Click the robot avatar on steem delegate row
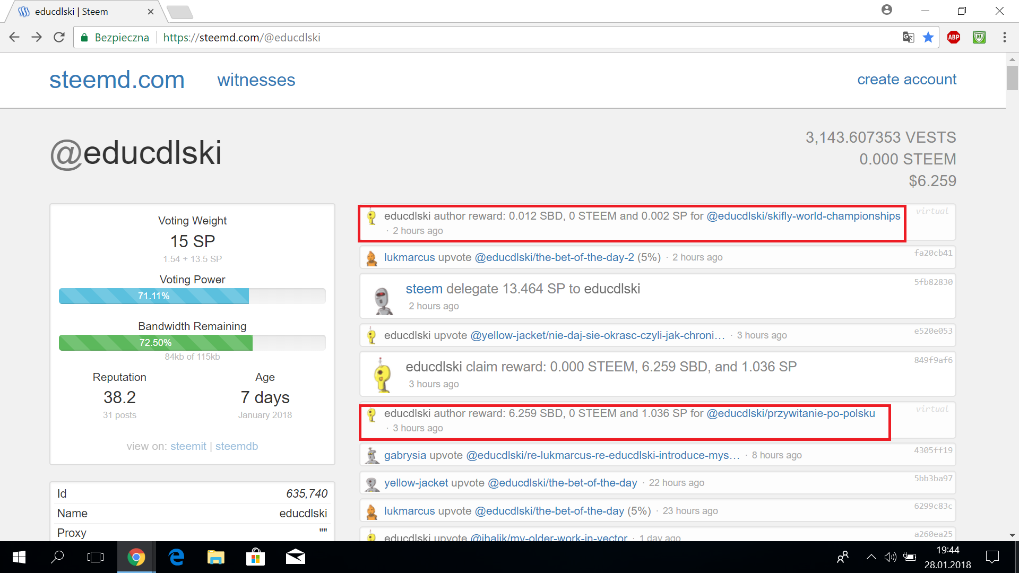1019x573 pixels. (x=383, y=301)
